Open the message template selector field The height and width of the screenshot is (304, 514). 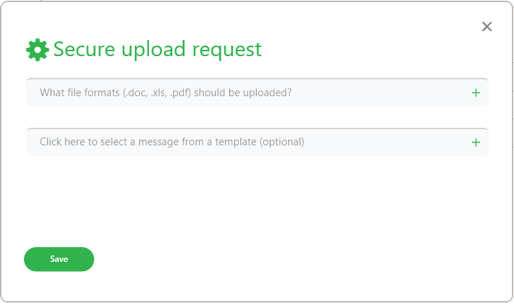pyautogui.click(x=257, y=142)
